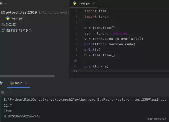Click the pytorch_test2309 folder icon
The width and height of the screenshot is (169, 122).
coord(3,12)
